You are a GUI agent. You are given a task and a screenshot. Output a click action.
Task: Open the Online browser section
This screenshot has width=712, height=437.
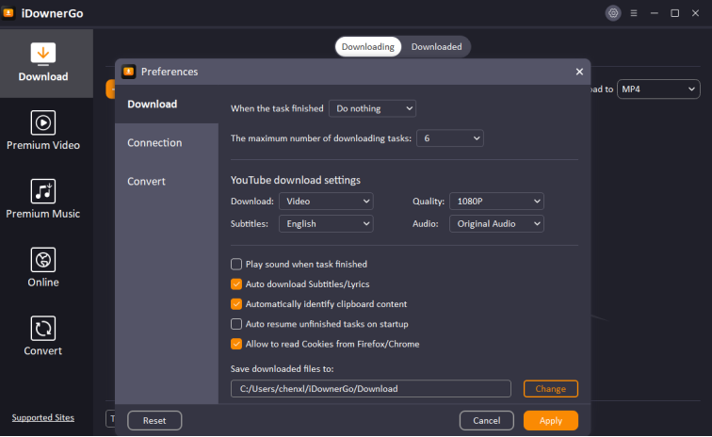(43, 267)
